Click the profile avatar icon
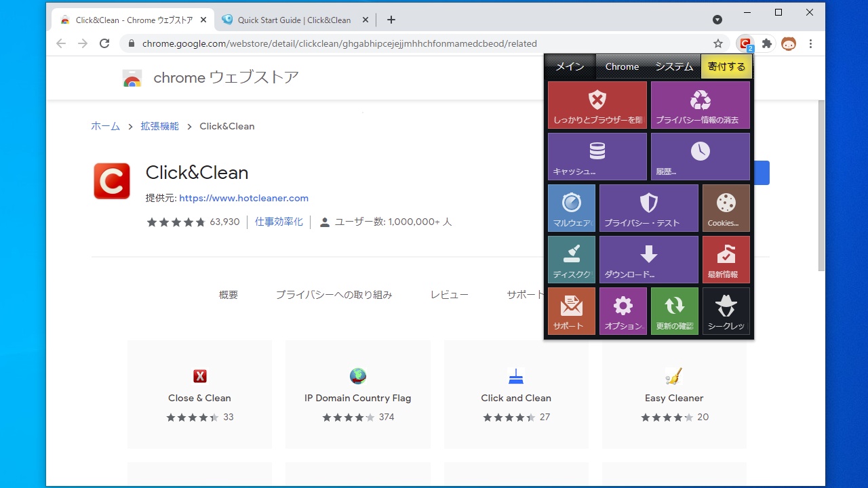This screenshot has height=488, width=868. (789, 43)
